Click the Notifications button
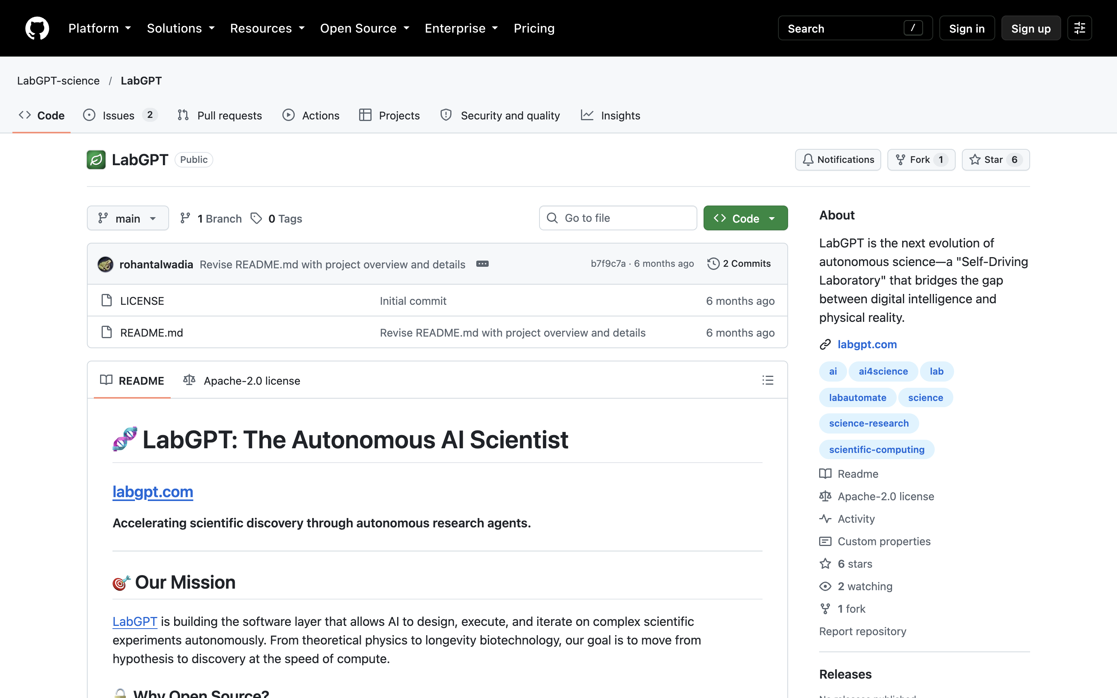The image size is (1117, 698). point(838,160)
